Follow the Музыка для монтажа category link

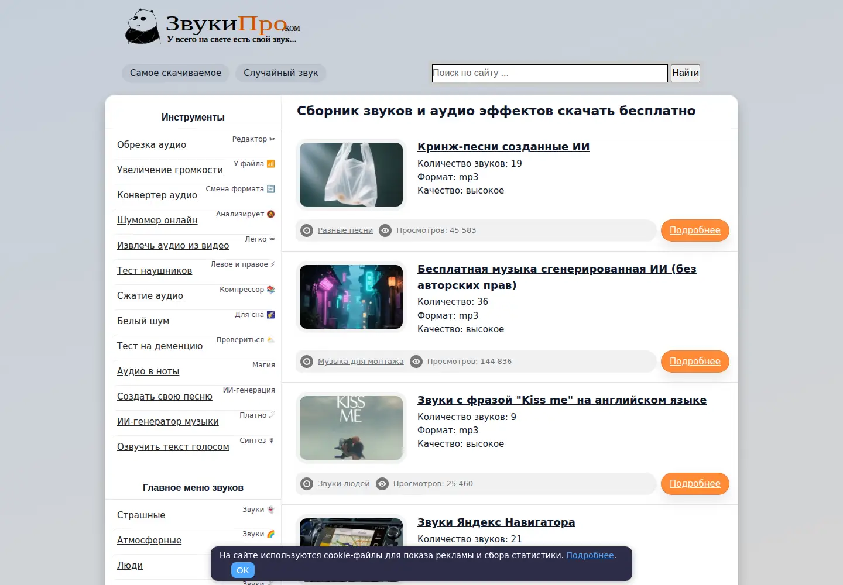coord(361,362)
